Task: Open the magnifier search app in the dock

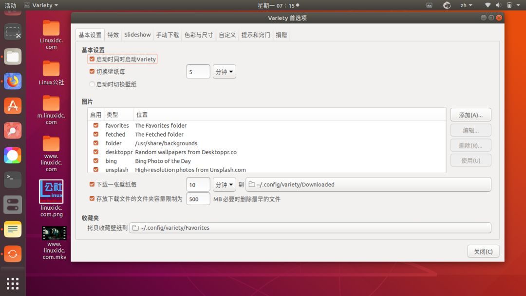Action: [13, 131]
